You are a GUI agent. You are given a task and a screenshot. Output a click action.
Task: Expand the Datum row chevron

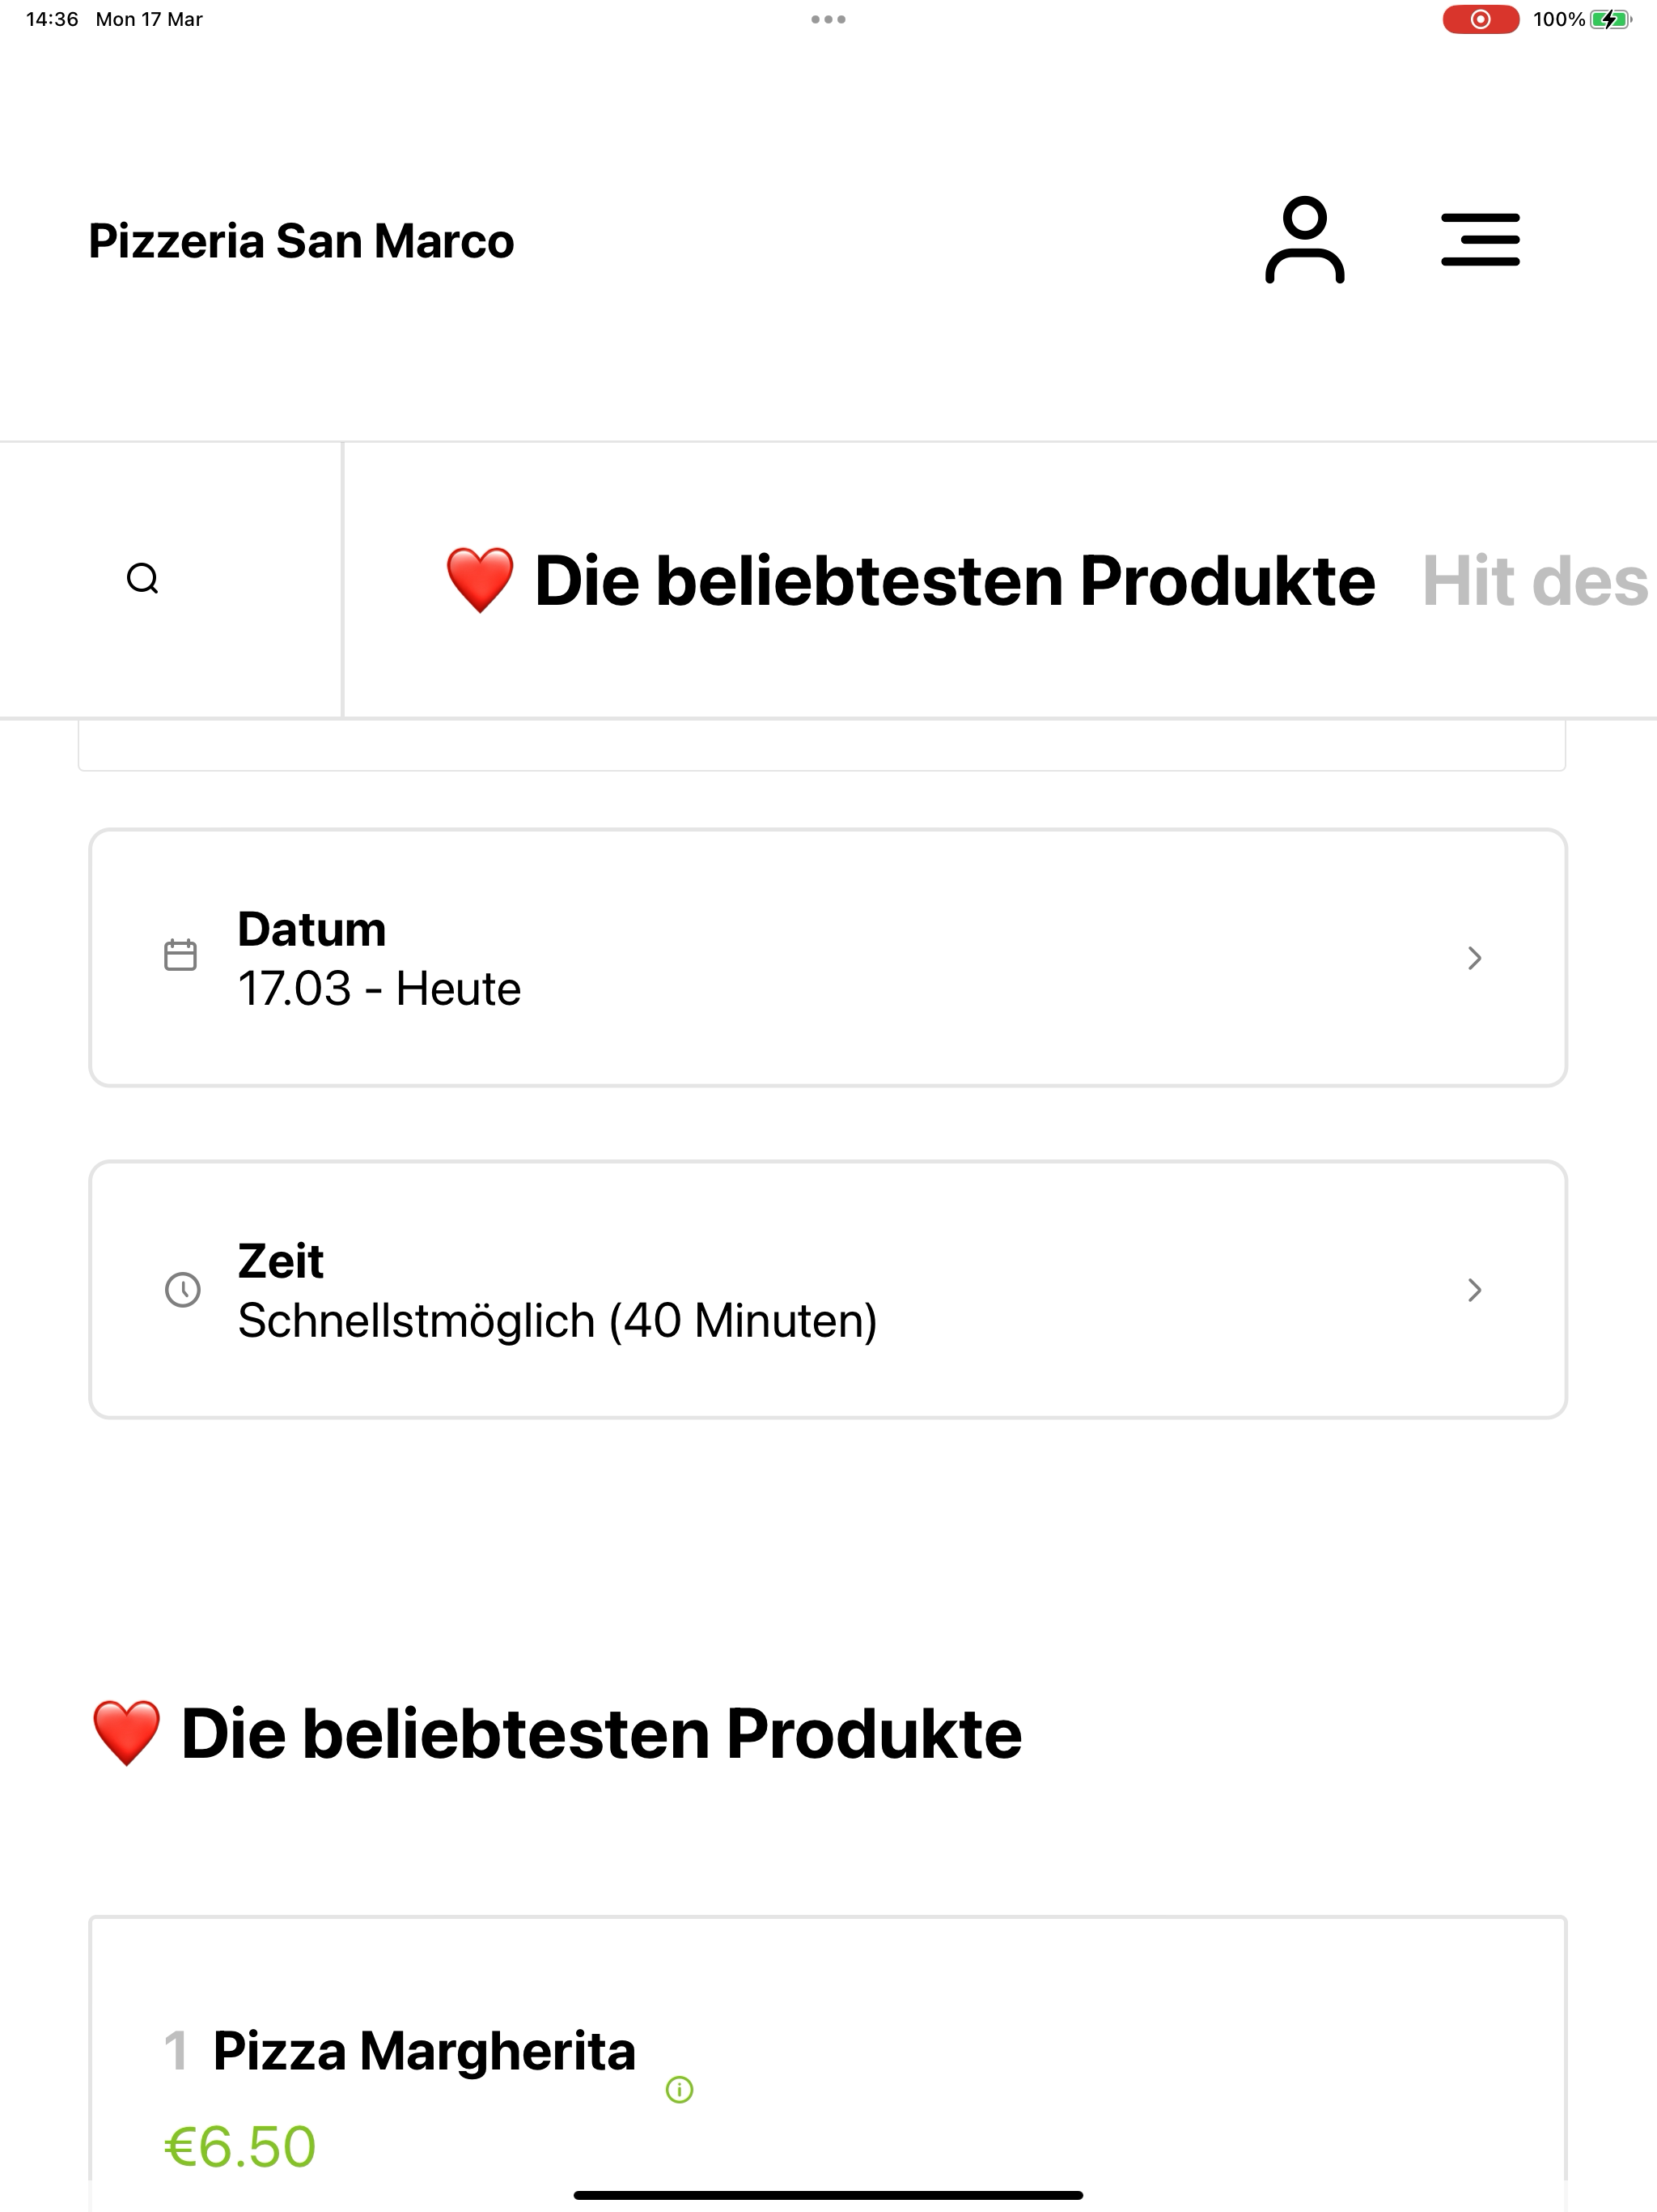1474,958
